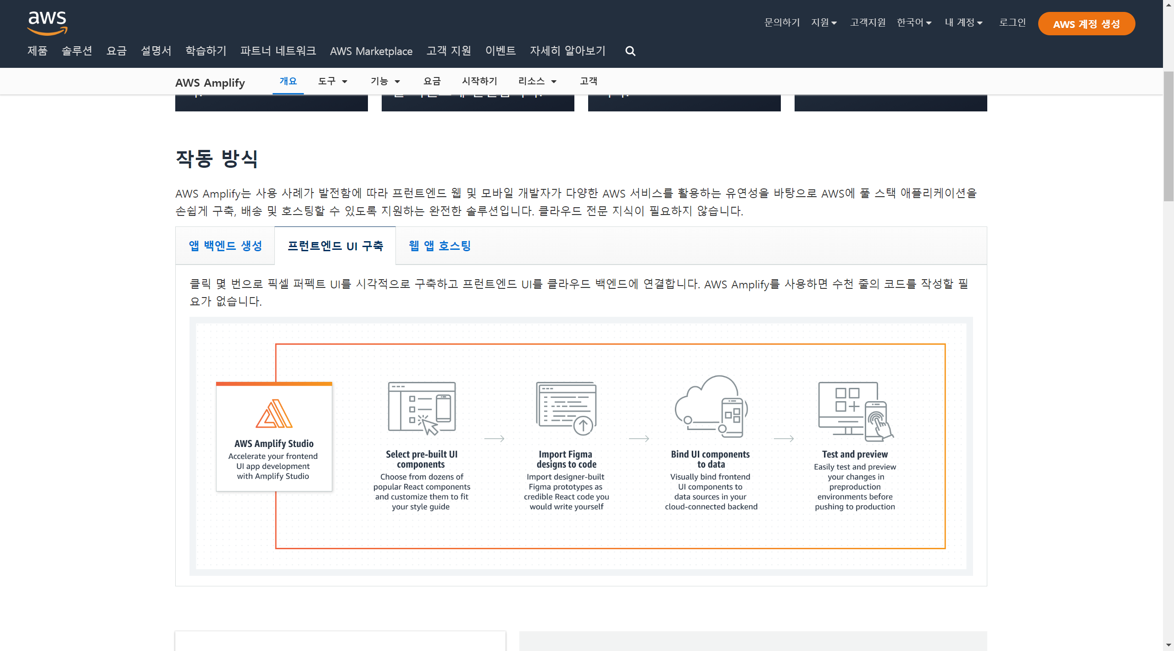Click the Import Figma designs icon
The height and width of the screenshot is (651, 1174).
tap(566, 408)
